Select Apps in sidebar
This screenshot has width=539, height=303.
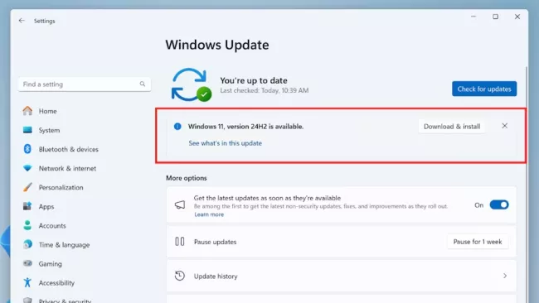point(46,207)
